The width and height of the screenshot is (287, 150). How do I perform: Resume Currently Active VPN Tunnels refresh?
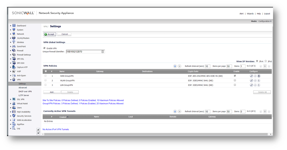point(180,111)
